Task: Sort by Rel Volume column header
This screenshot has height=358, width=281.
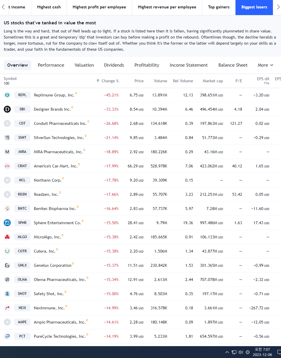Action: tap(183, 81)
